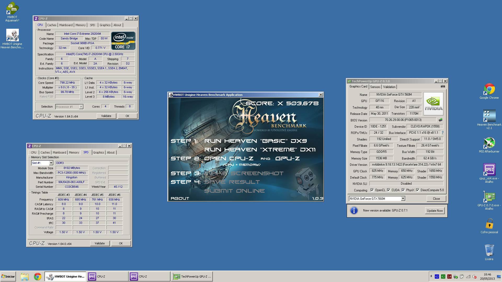Switch to TechPowerUp GPU-Z taskbar button

click(192, 277)
